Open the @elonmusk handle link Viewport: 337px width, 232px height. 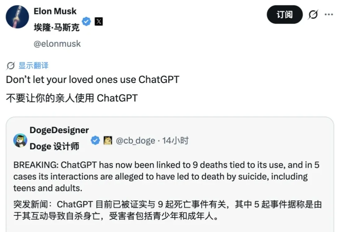57,44
